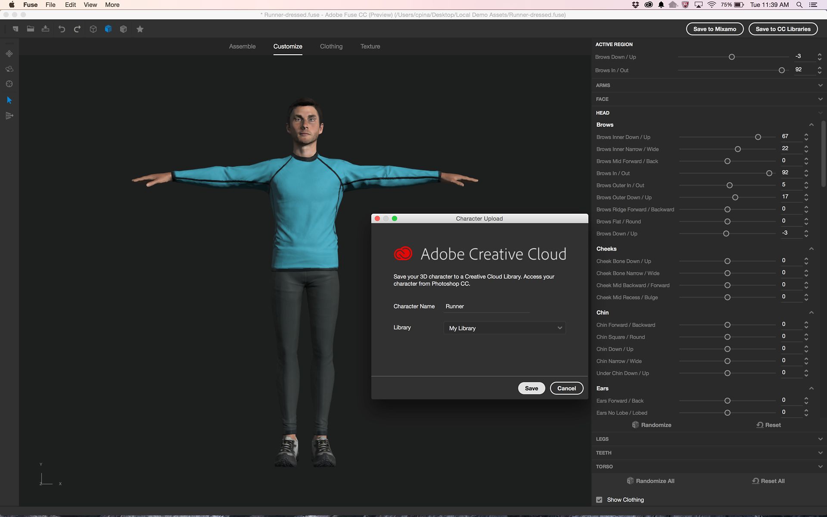Open a file using the folder icon
827x517 pixels.
[30, 28]
